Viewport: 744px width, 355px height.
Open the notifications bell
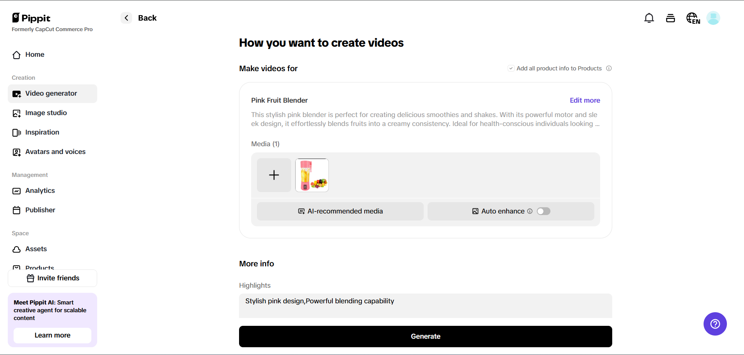[x=649, y=18]
